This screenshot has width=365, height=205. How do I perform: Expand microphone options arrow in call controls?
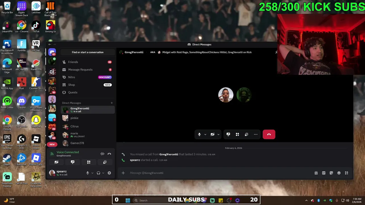pos(205,134)
